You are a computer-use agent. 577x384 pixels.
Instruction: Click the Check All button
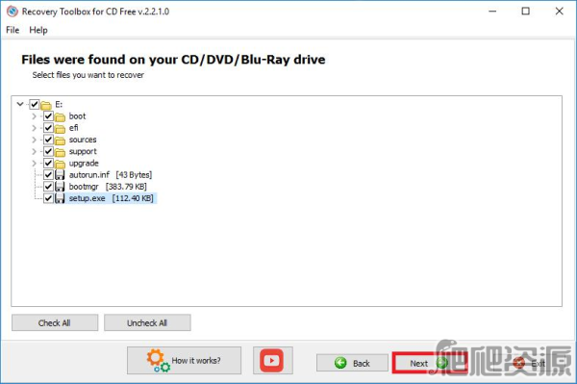pos(55,322)
